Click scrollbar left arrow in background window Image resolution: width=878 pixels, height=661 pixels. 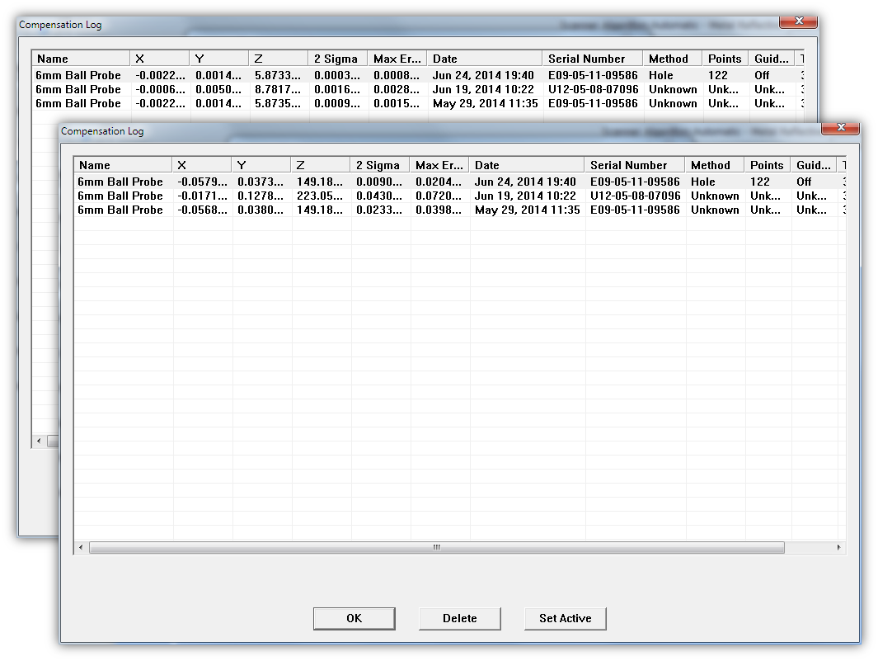tap(39, 441)
